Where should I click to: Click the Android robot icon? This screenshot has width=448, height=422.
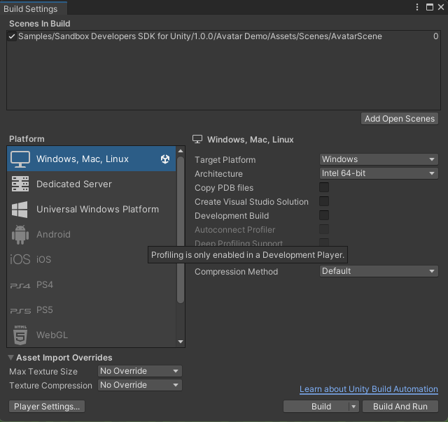(20, 234)
